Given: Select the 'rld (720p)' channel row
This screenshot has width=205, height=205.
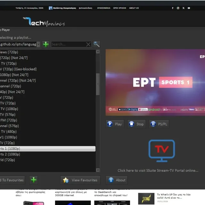Looking at the screenshot, I should 48,160.
